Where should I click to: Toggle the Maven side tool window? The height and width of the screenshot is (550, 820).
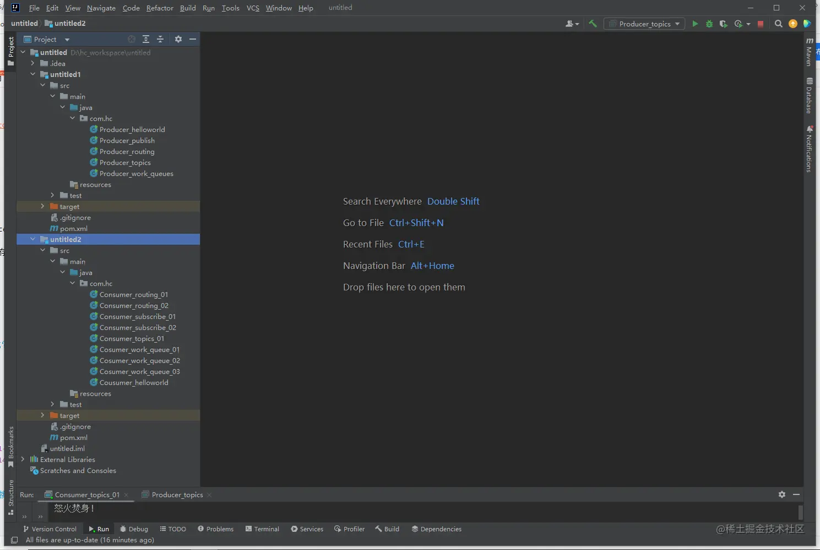click(809, 52)
